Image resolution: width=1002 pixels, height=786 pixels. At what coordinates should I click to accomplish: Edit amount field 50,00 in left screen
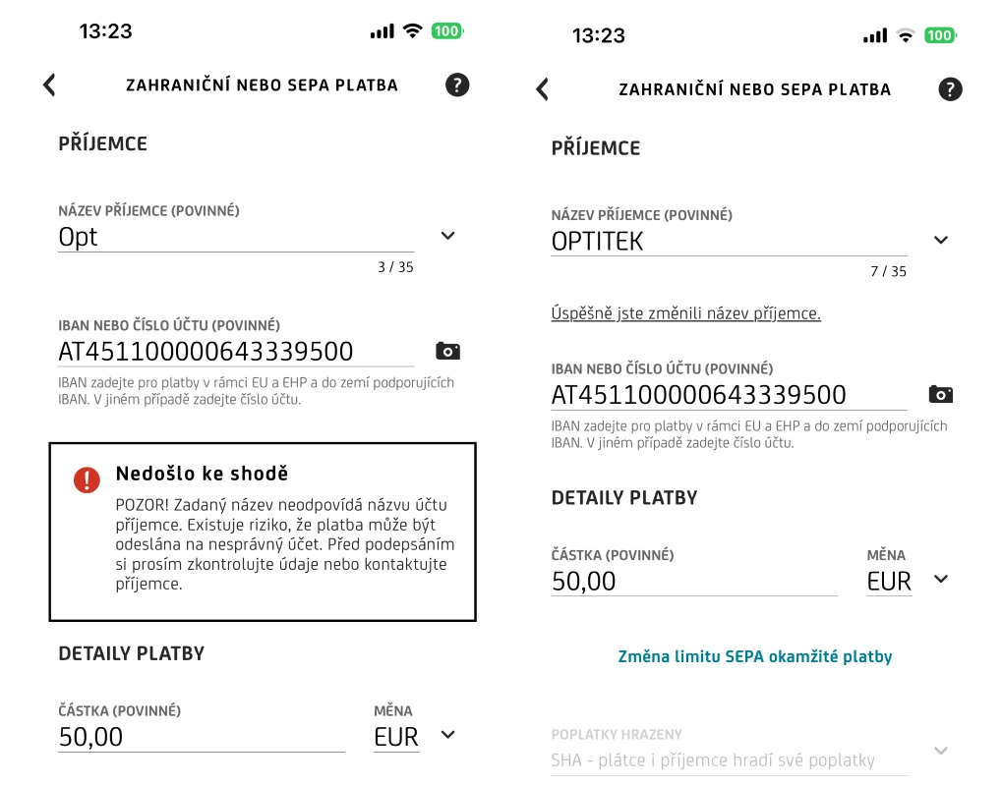(x=202, y=737)
